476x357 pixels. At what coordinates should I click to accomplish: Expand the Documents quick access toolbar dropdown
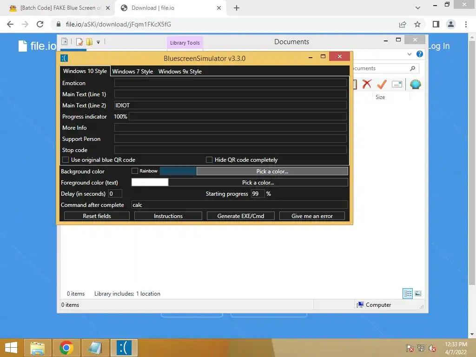(99, 42)
